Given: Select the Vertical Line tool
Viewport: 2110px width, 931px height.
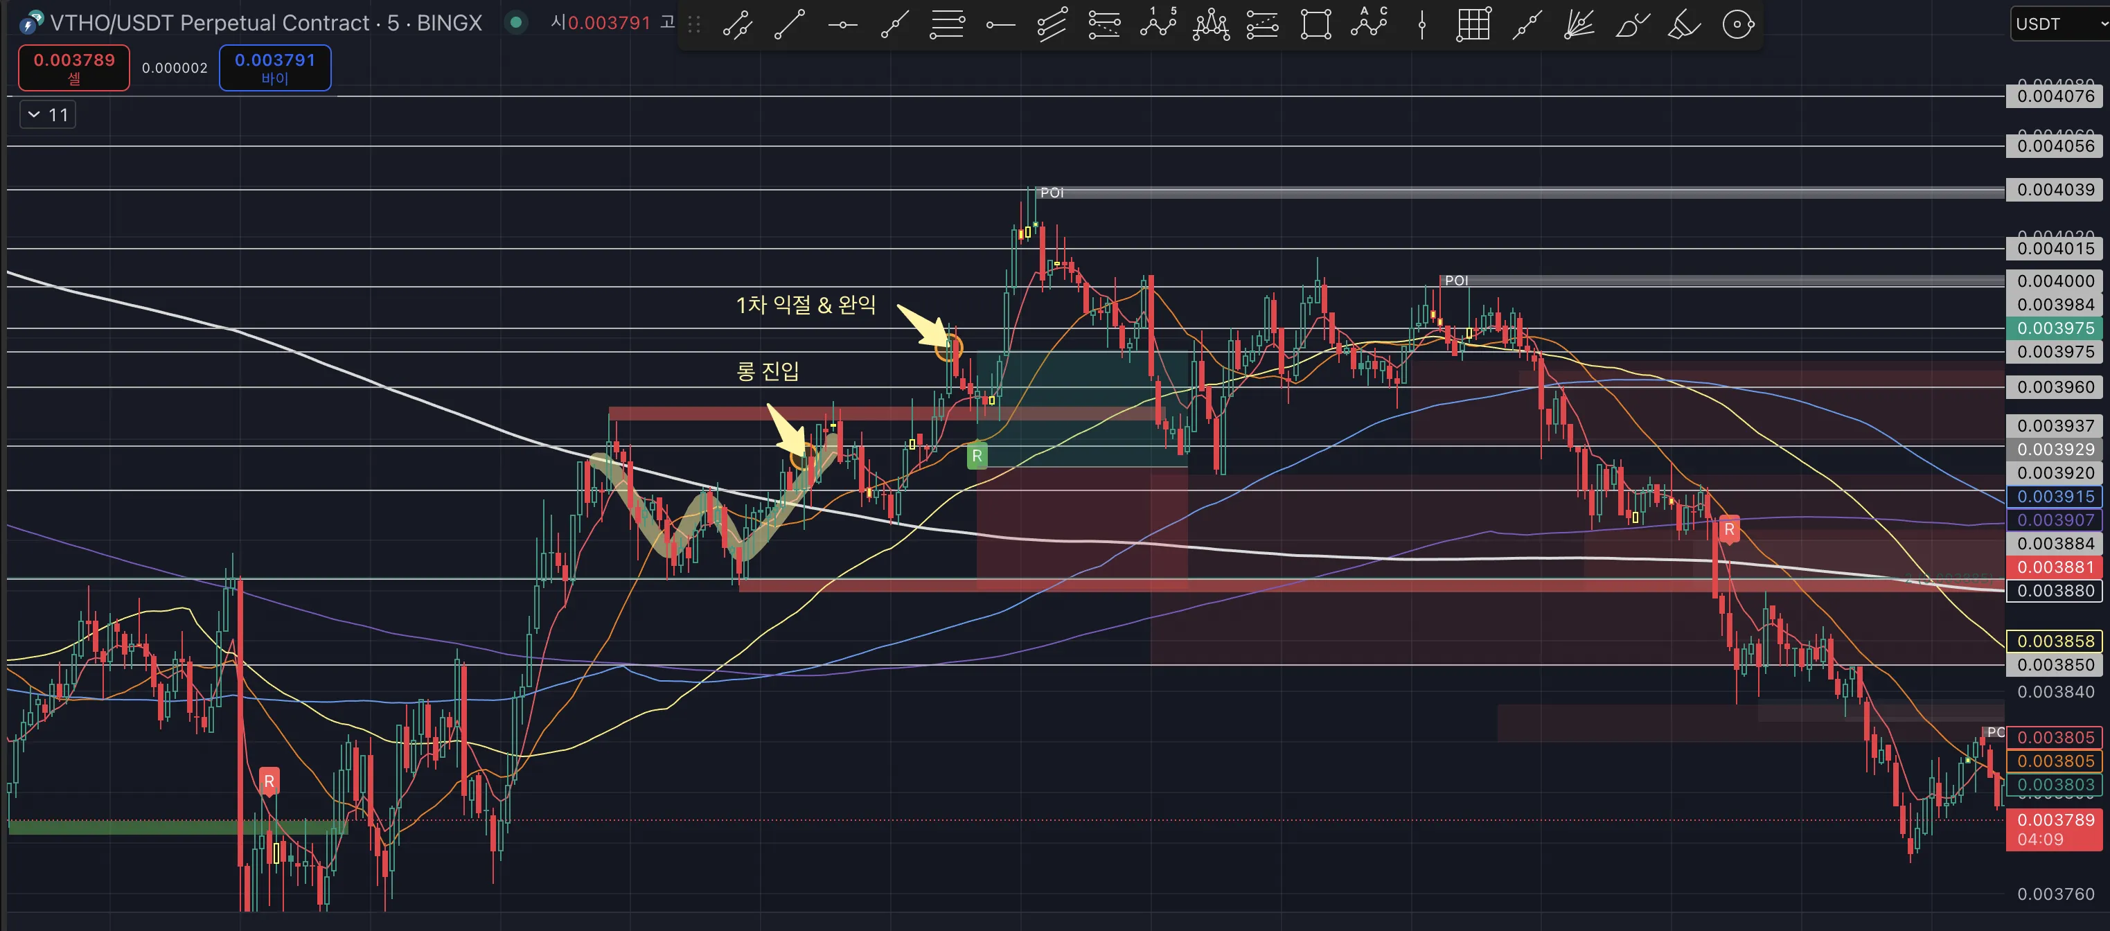Looking at the screenshot, I should [1421, 24].
